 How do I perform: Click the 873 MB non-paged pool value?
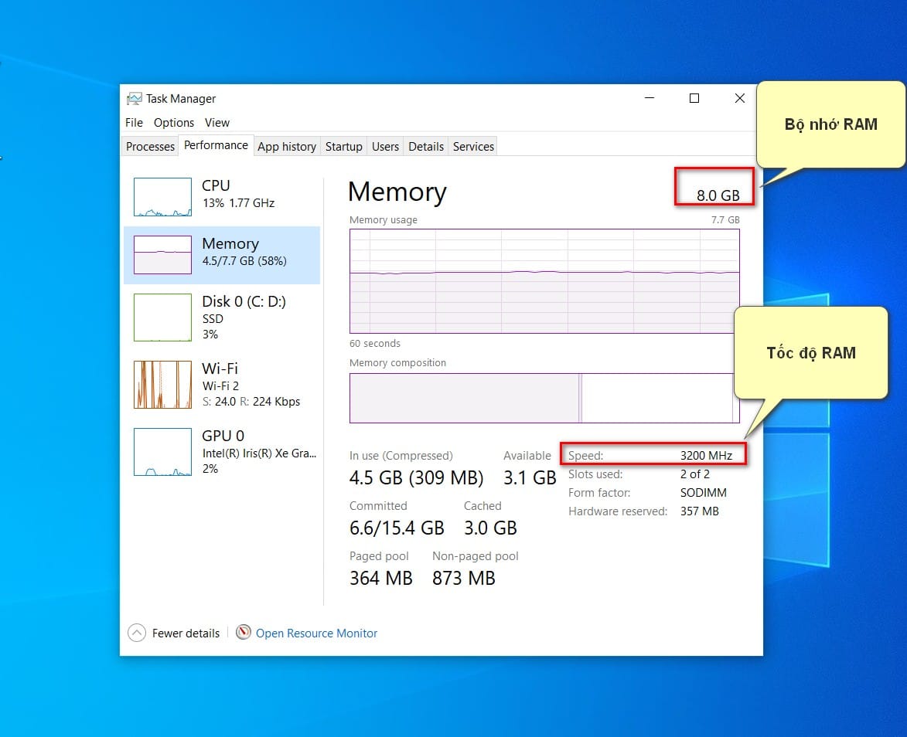463,578
